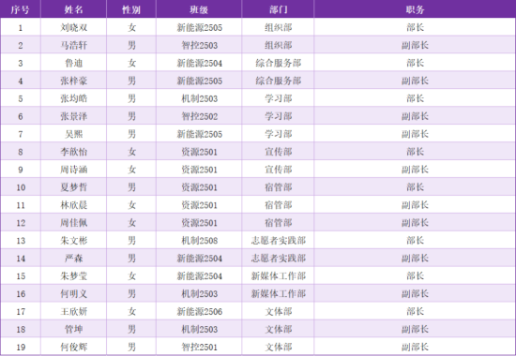Select the name cell 李歆怡

(x=74, y=152)
